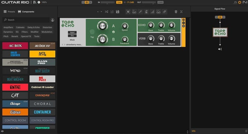Switch to the Presets tab
The height and width of the screenshot is (134, 248).
[x=9, y=12]
